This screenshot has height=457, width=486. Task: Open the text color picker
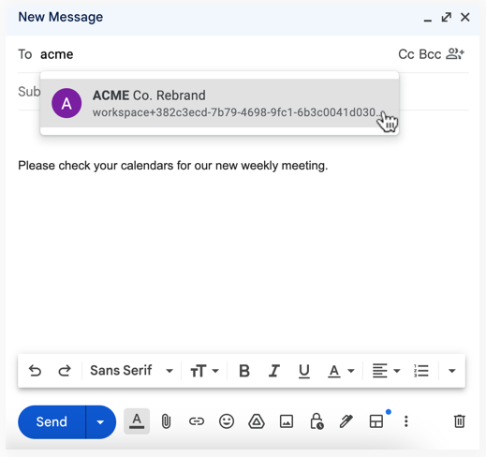click(341, 371)
